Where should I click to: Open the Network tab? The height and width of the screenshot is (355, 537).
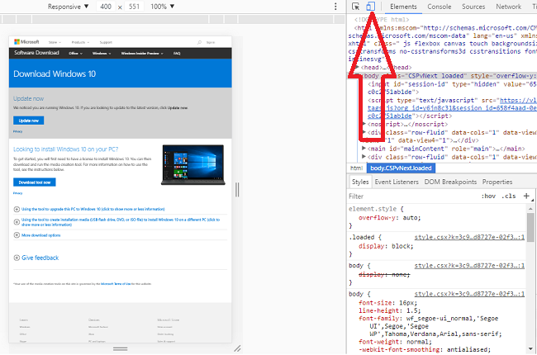pyautogui.click(x=509, y=7)
